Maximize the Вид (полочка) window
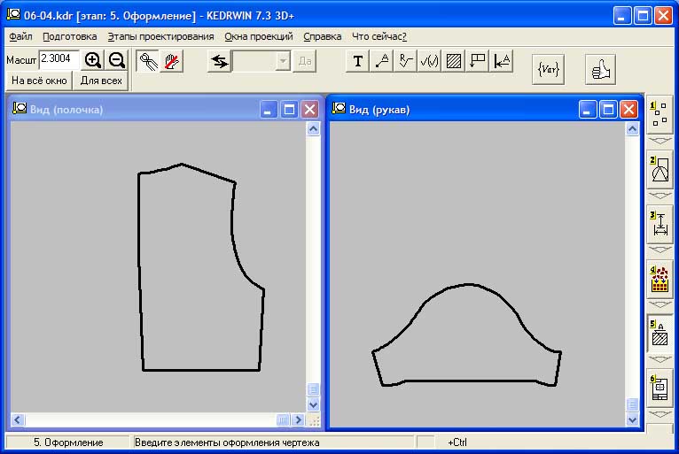 click(x=289, y=110)
